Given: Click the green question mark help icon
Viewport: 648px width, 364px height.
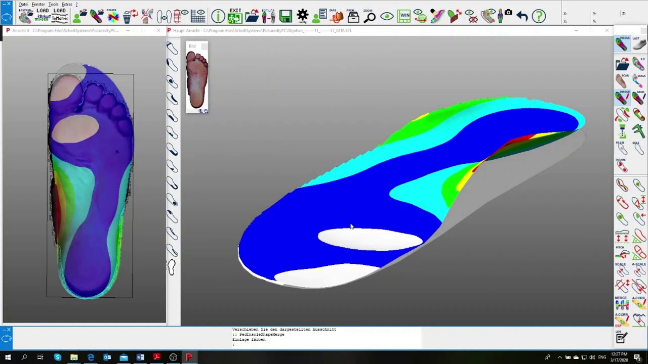Looking at the screenshot, I should [539, 16].
